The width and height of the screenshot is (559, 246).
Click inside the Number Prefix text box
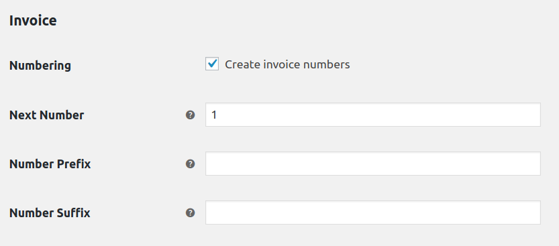pyautogui.click(x=373, y=164)
